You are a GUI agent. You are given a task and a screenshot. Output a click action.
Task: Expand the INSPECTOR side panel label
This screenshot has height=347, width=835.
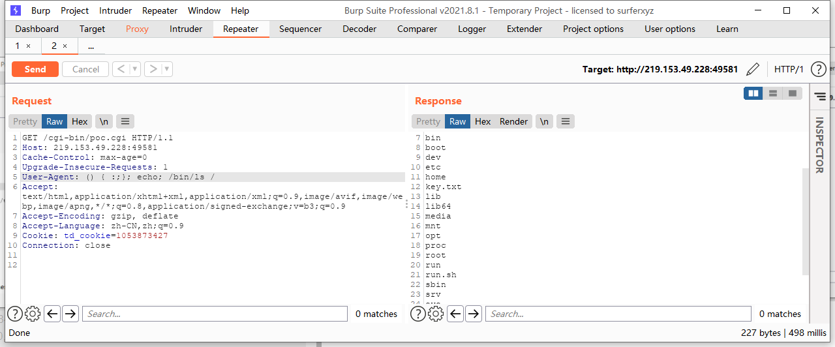820,145
